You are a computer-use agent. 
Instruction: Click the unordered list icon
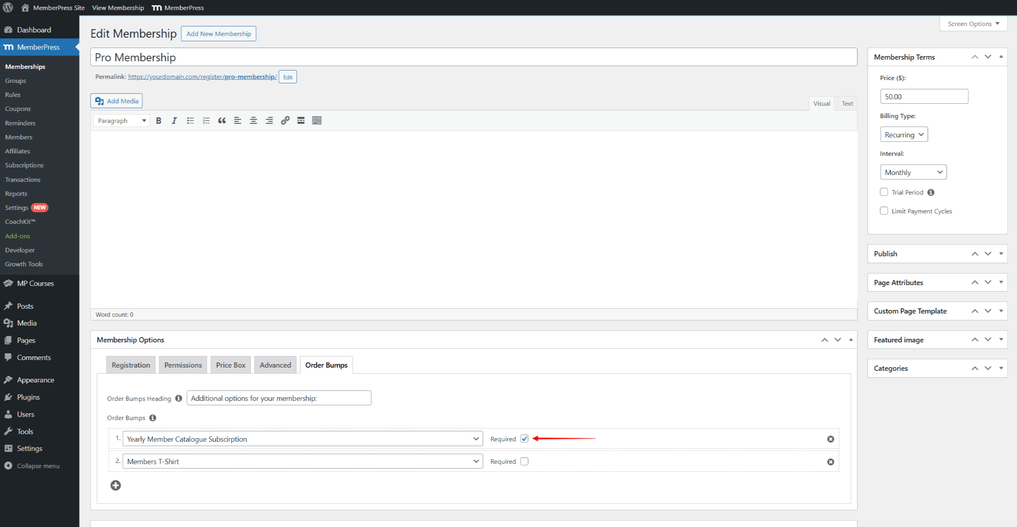(190, 120)
